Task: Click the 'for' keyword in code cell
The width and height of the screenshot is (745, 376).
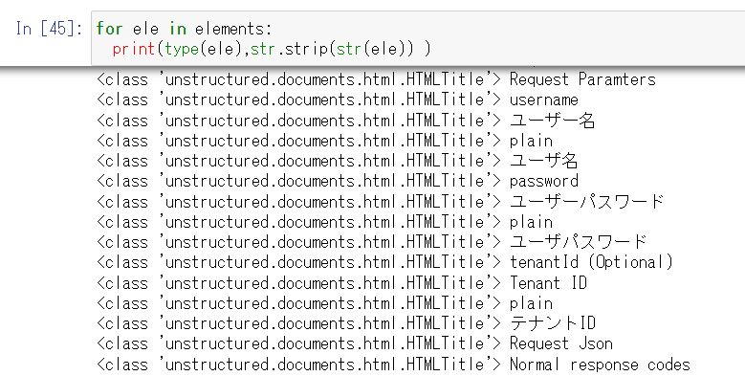Action: [x=109, y=29]
